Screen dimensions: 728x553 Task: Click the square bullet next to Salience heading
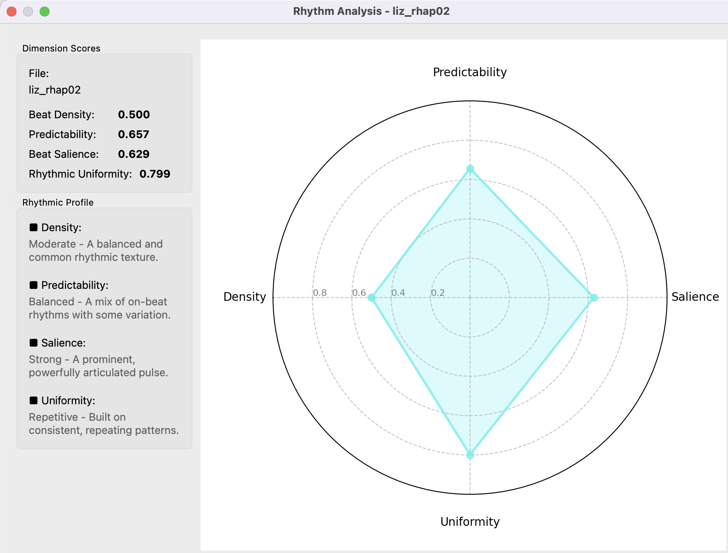coord(33,343)
